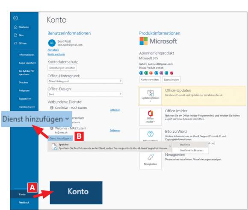Open the Startseite home page
Screen dimensions: 248x210
[21, 27]
